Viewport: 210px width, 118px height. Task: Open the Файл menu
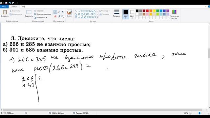[4, 7]
